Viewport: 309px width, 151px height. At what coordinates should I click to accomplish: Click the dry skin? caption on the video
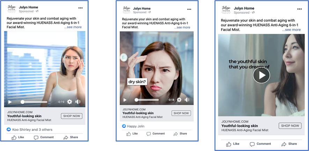[137, 82]
